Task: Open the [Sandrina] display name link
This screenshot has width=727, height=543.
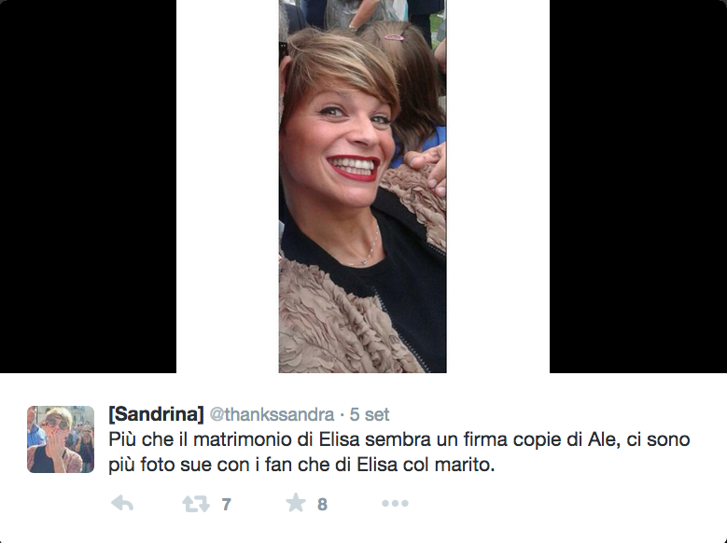Action: tap(156, 414)
